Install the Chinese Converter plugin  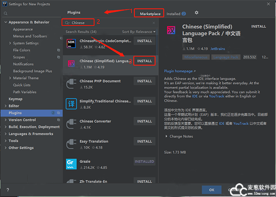coord(144,122)
